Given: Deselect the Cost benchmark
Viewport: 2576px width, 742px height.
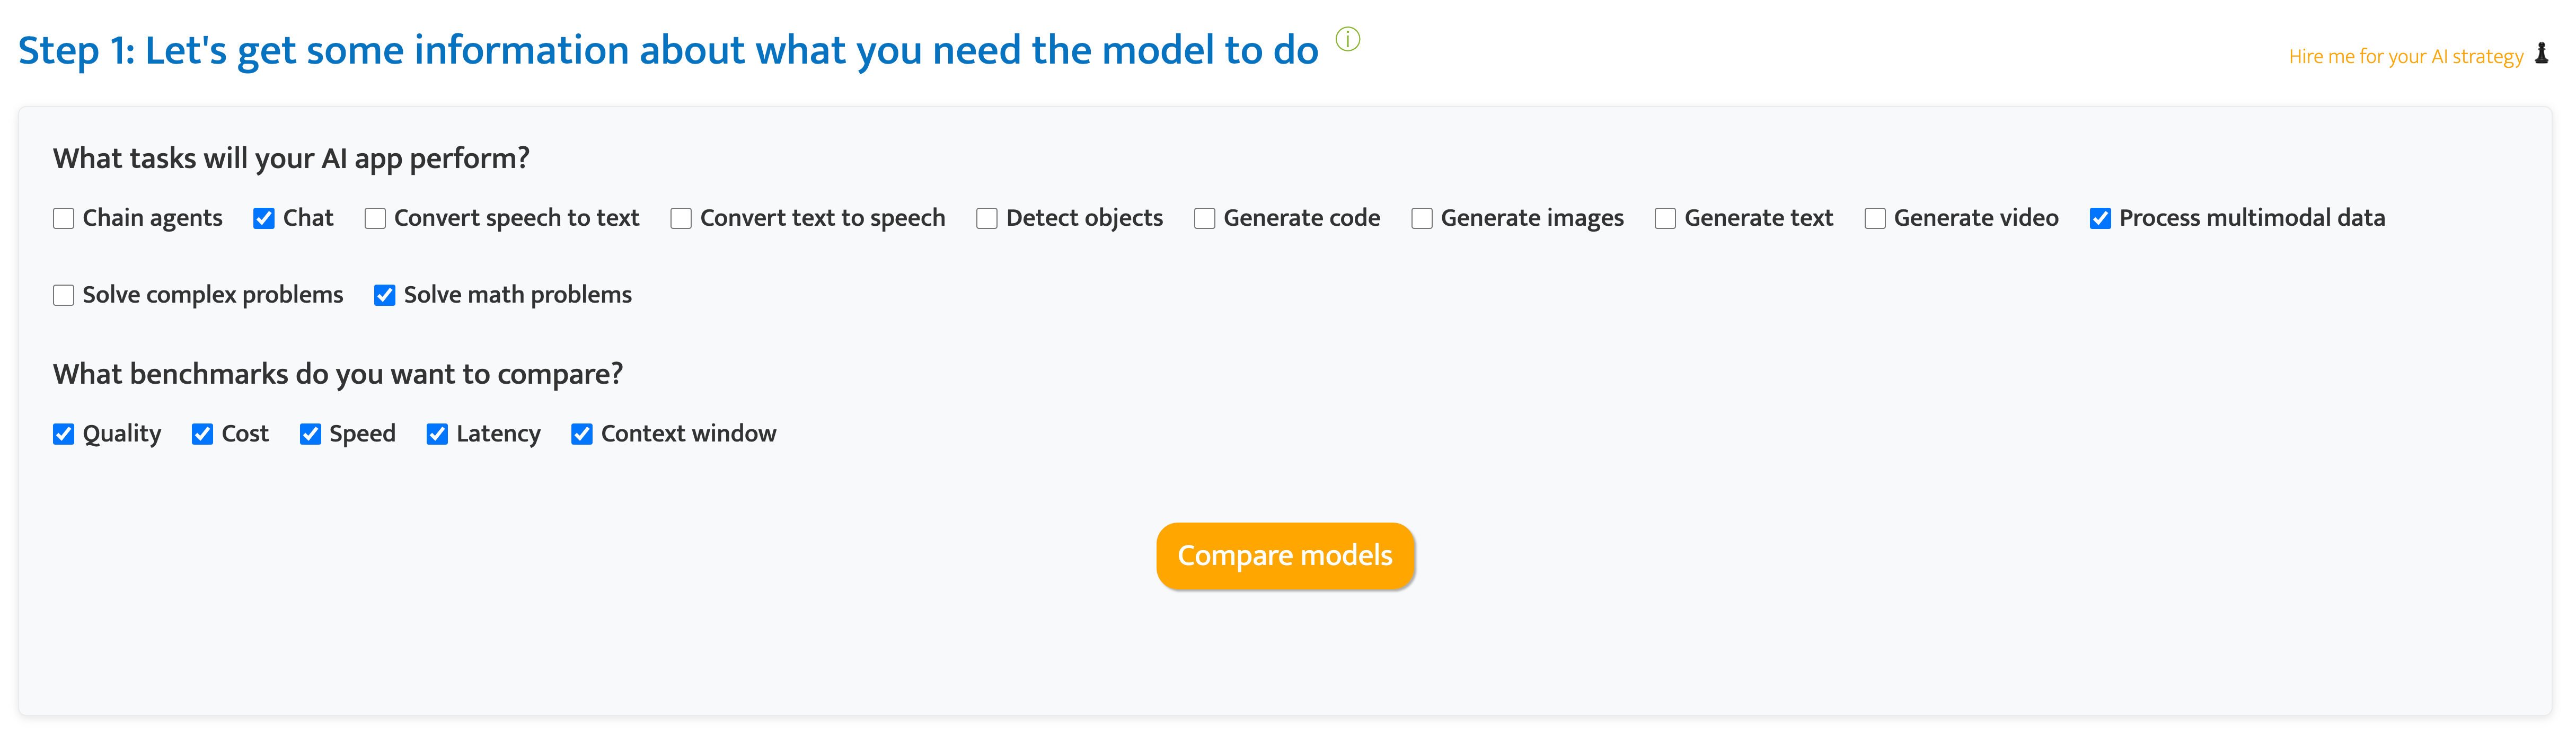Looking at the screenshot, I should 202,434.
